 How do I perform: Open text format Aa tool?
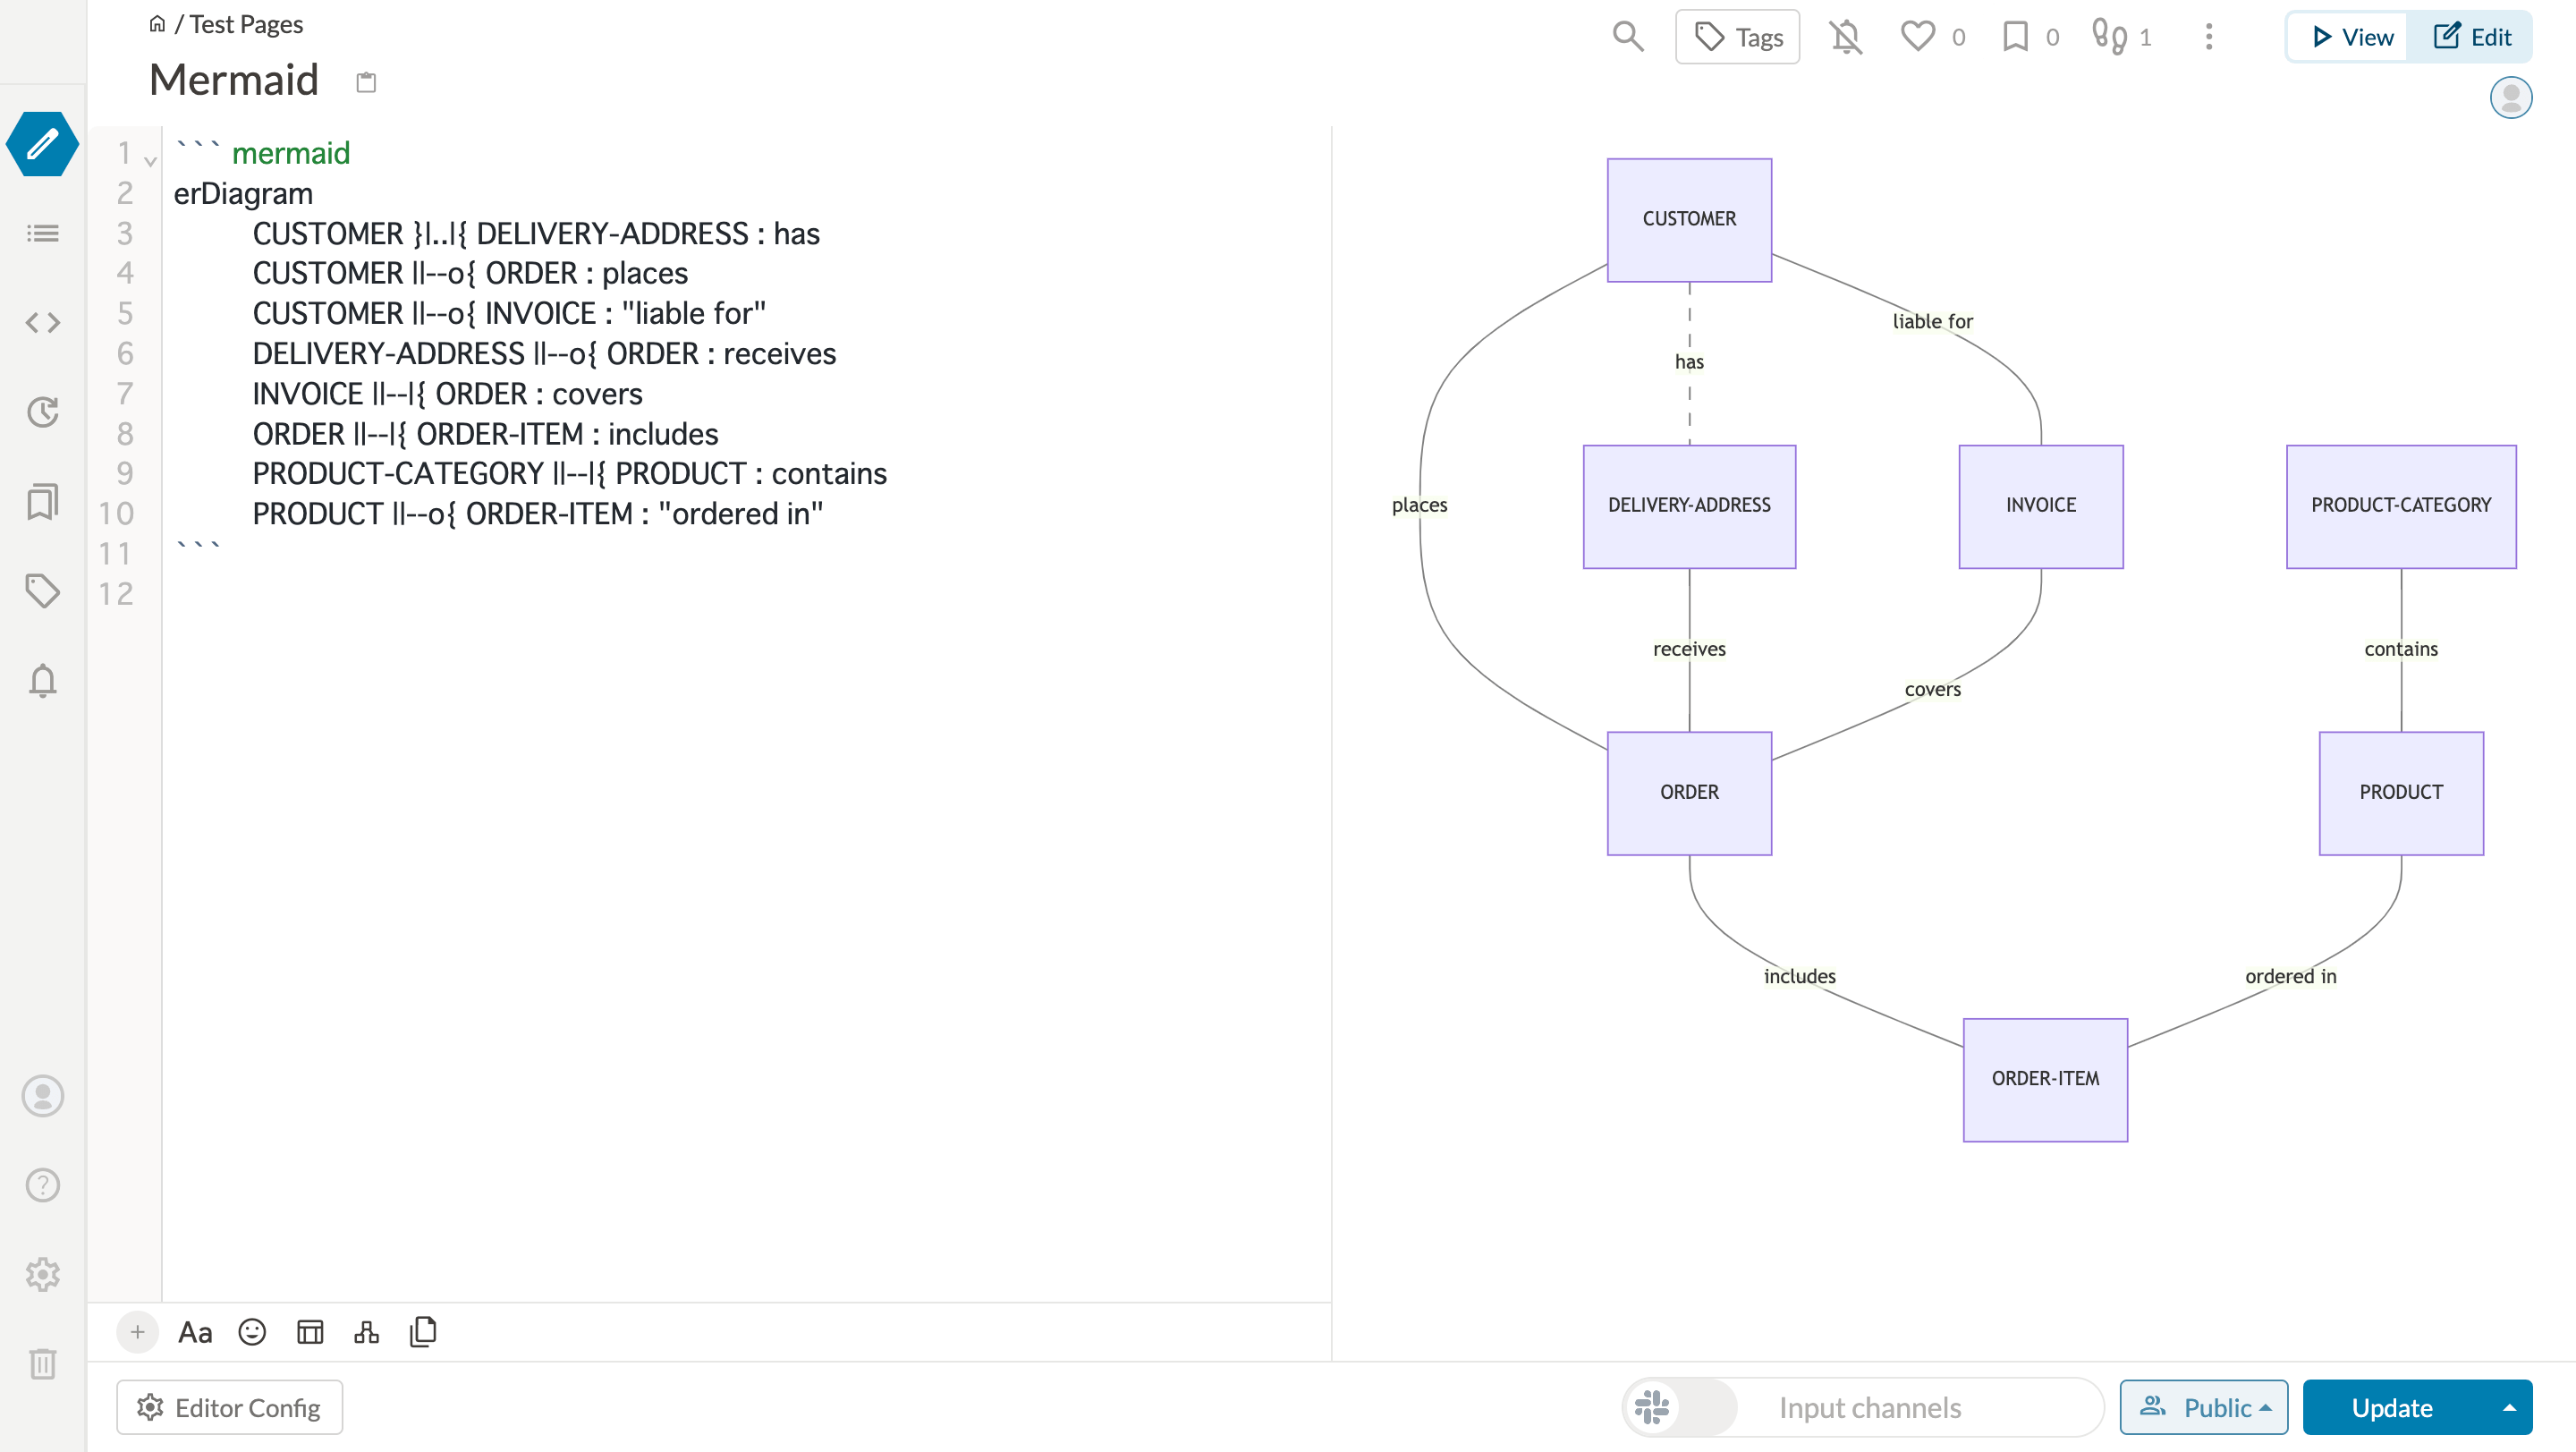(x=195, y=1332)
